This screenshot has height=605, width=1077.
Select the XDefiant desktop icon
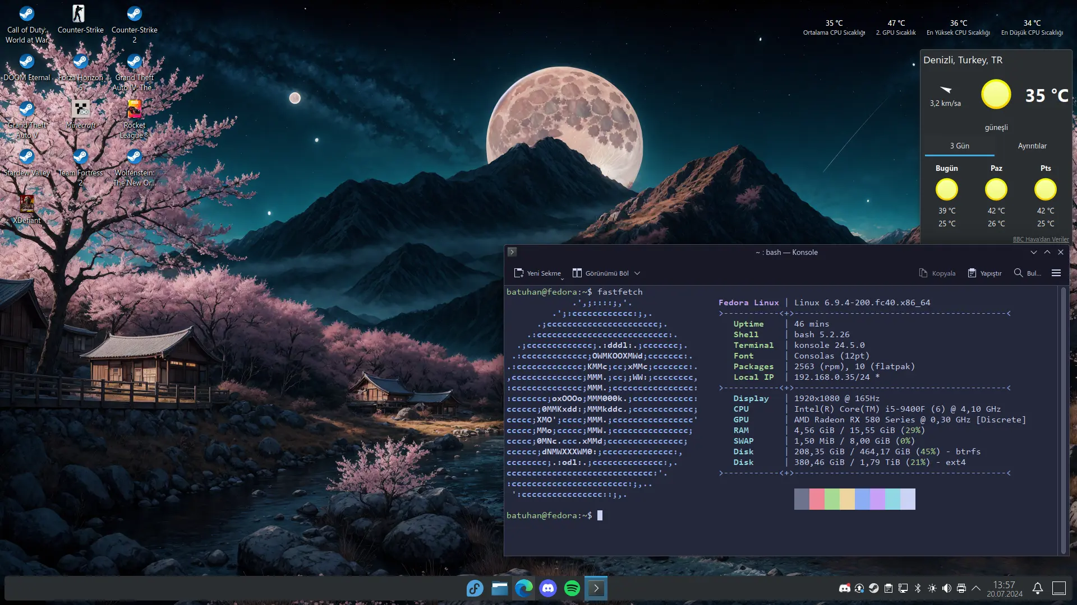[x=26, y=210]
